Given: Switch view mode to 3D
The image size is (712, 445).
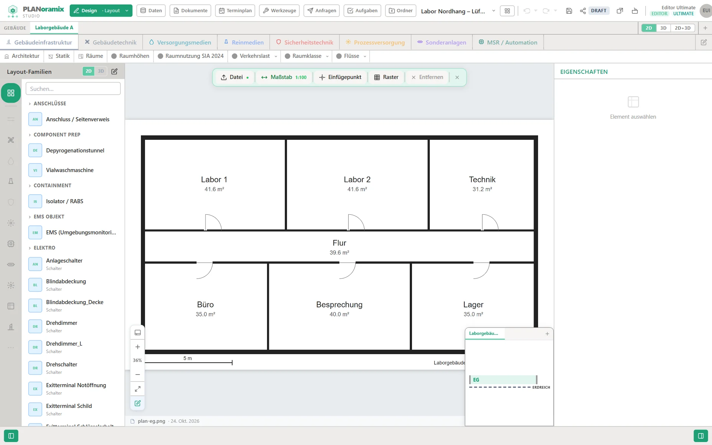Looking at the screenshot, I should tap(663, 28).
